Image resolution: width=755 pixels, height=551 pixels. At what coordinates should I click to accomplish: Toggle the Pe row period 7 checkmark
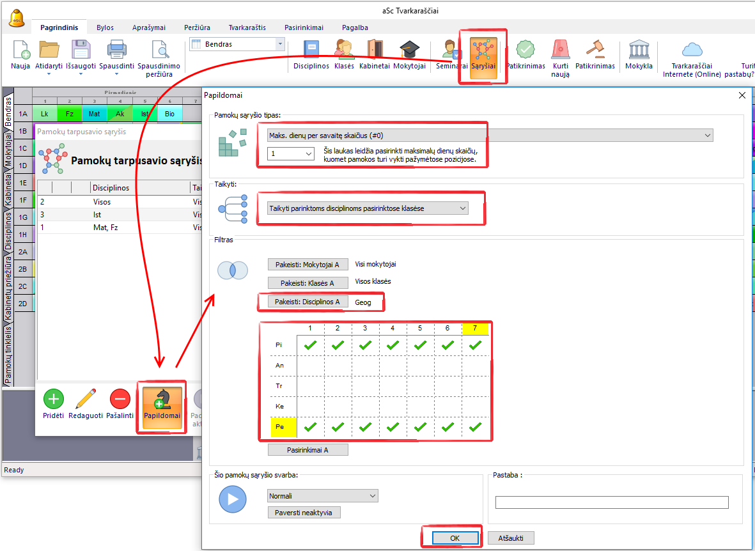(x=474, y=427)
